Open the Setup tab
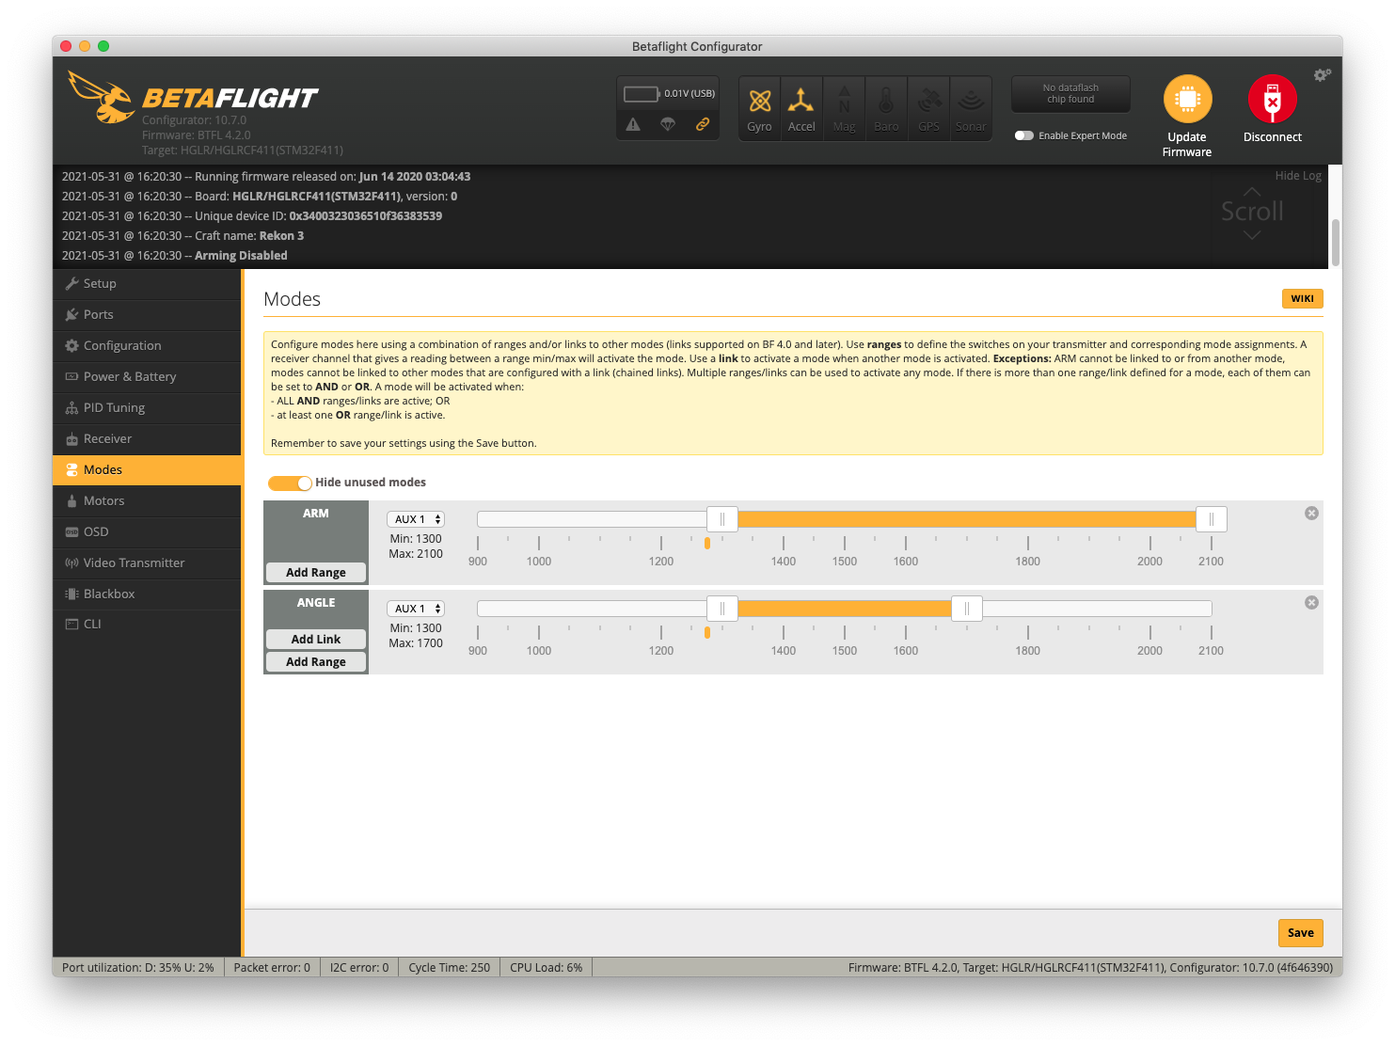Screen dimensions: 1395x1046 [x=147, y=284]
